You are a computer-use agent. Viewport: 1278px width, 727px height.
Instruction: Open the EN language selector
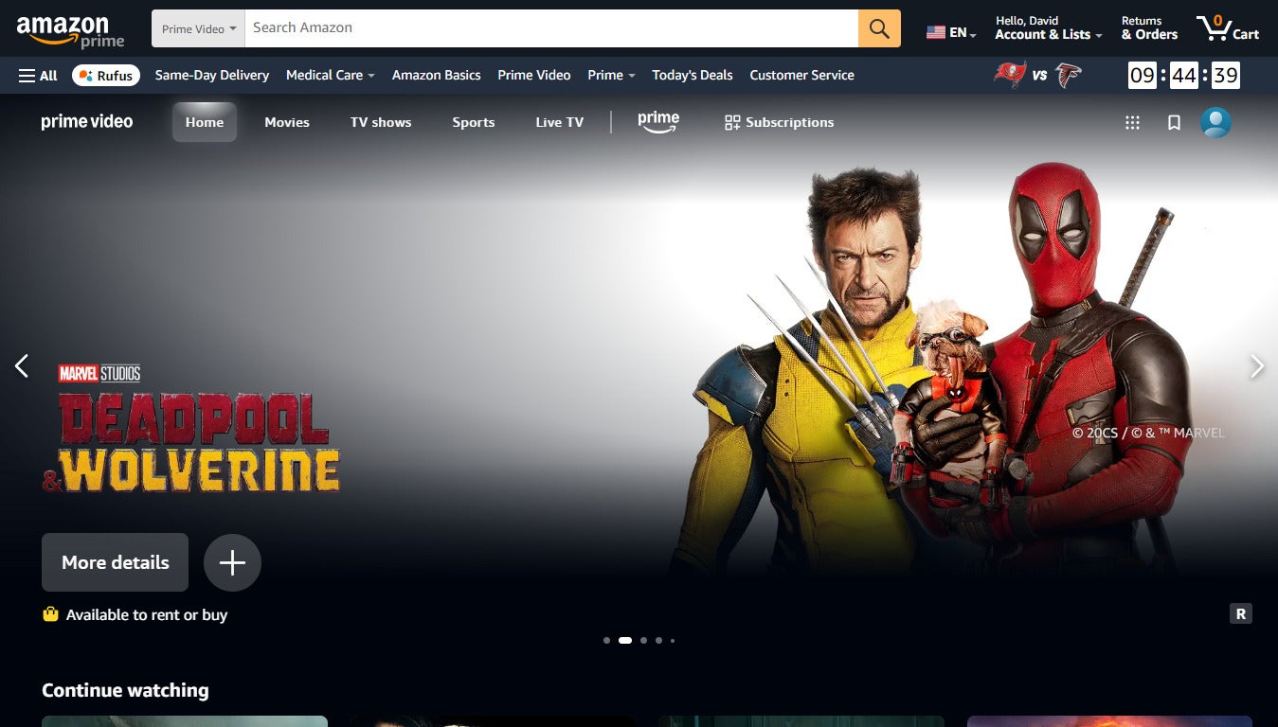(x=951, y=32)
